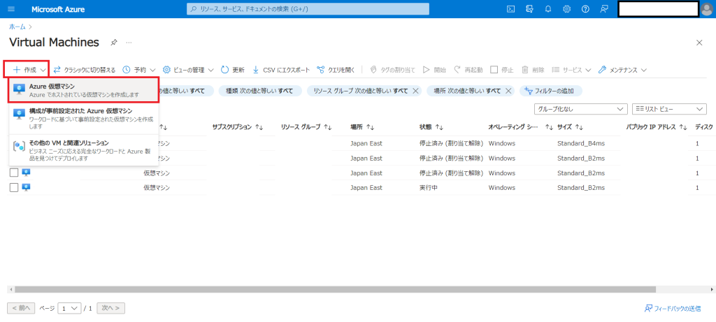This screenshot has height=322, width=716.
Task: Open the directories and subscriptions filter icon
Action: (530, 9)
